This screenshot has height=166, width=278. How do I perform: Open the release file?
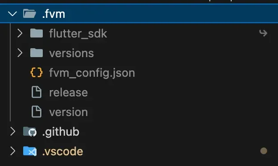[69, 92]
